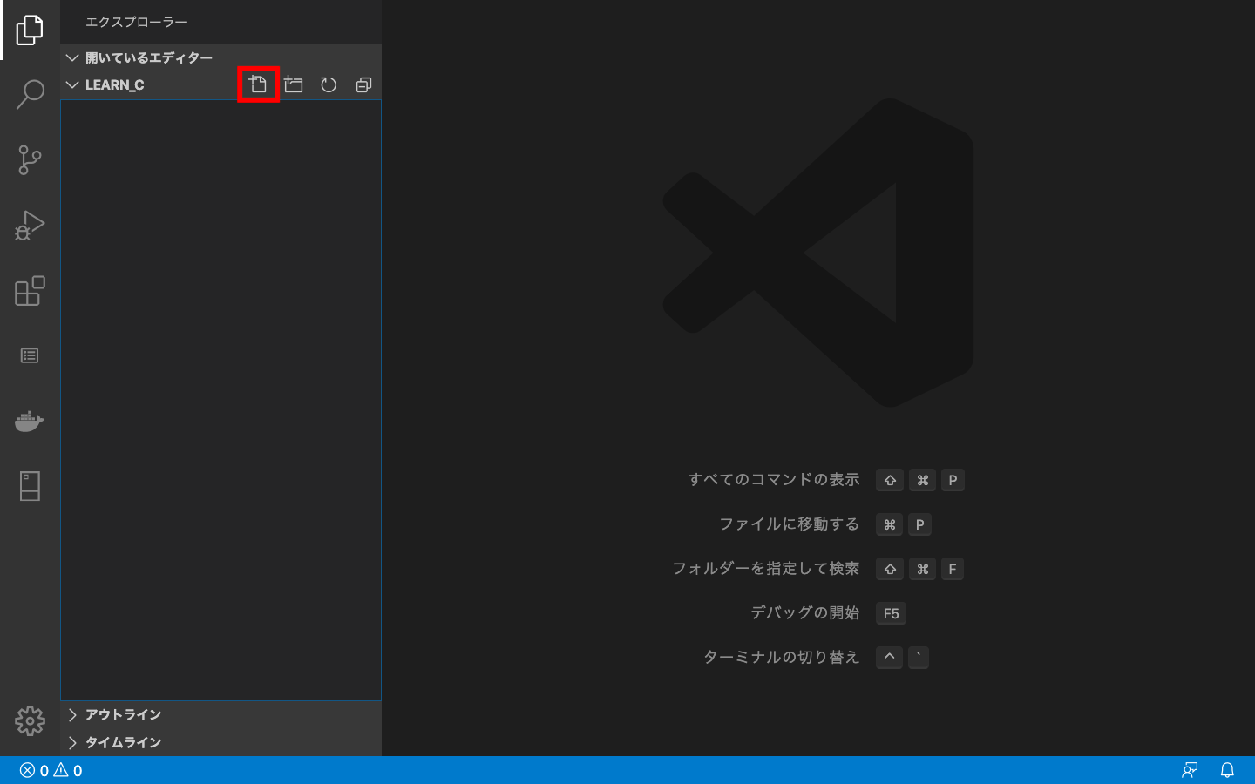
Task: Open the Extensions marketplace view
Action: [30, 291]
